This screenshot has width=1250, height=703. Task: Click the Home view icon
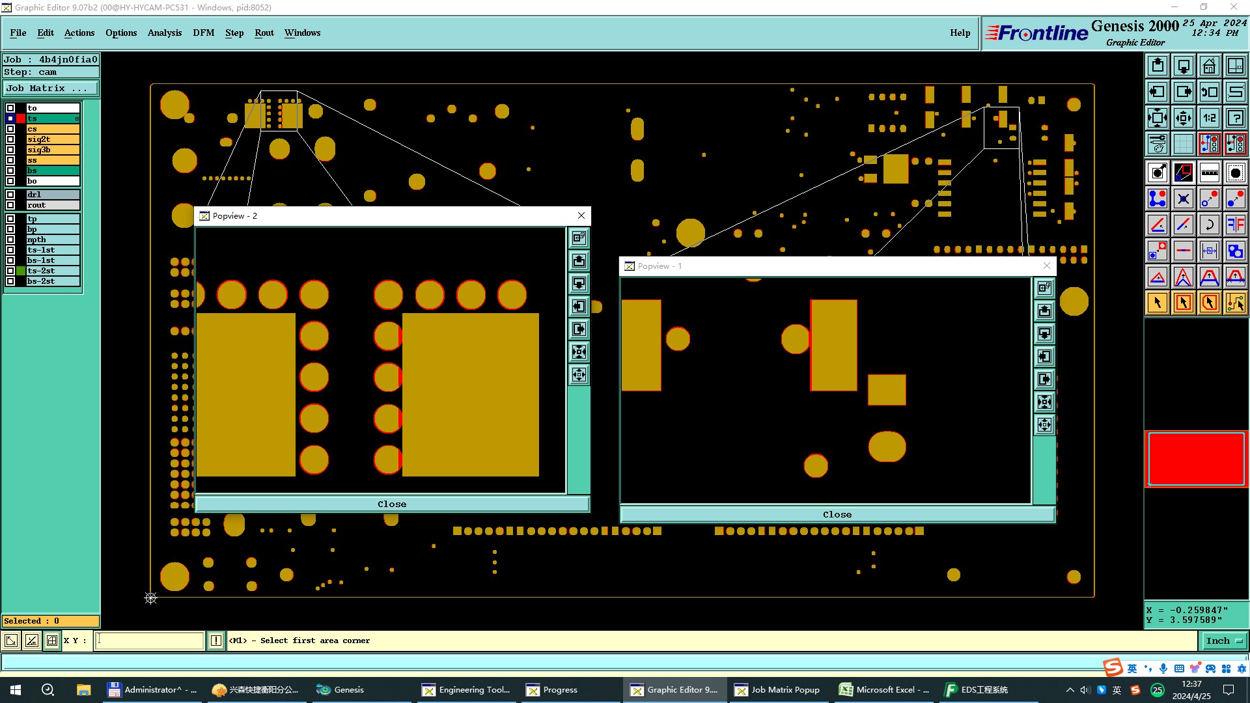point(1209,66)
